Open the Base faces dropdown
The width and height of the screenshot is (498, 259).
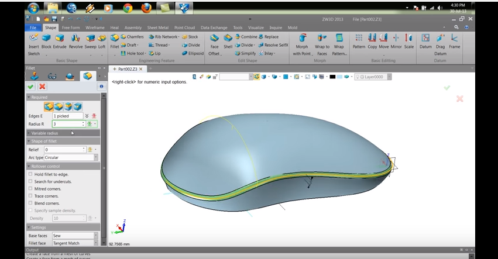[95, 236]
